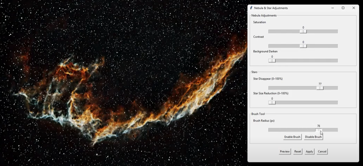This screenshot has width=363, height=166.
Task: Click the "Star Disappear (0–100%)" label
Action: click(268, 79)
